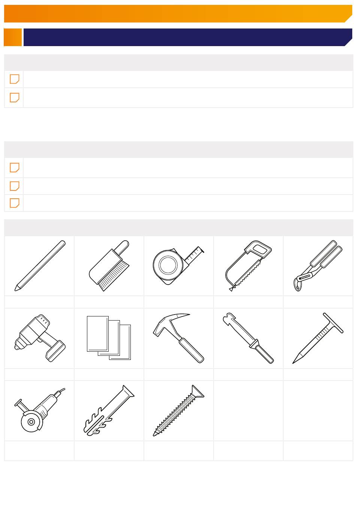
Task: Select the cordless drill icon
Action: pyautogui.click(x=40, y=338)
